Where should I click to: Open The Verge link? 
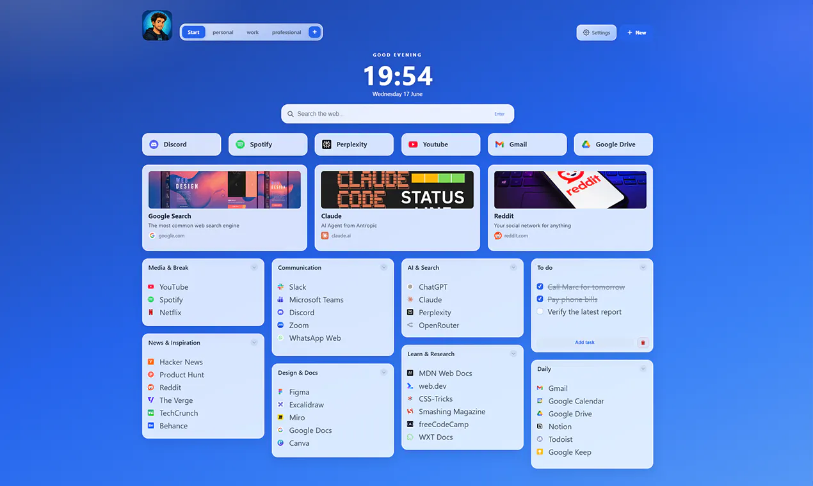tap(176, 400)
